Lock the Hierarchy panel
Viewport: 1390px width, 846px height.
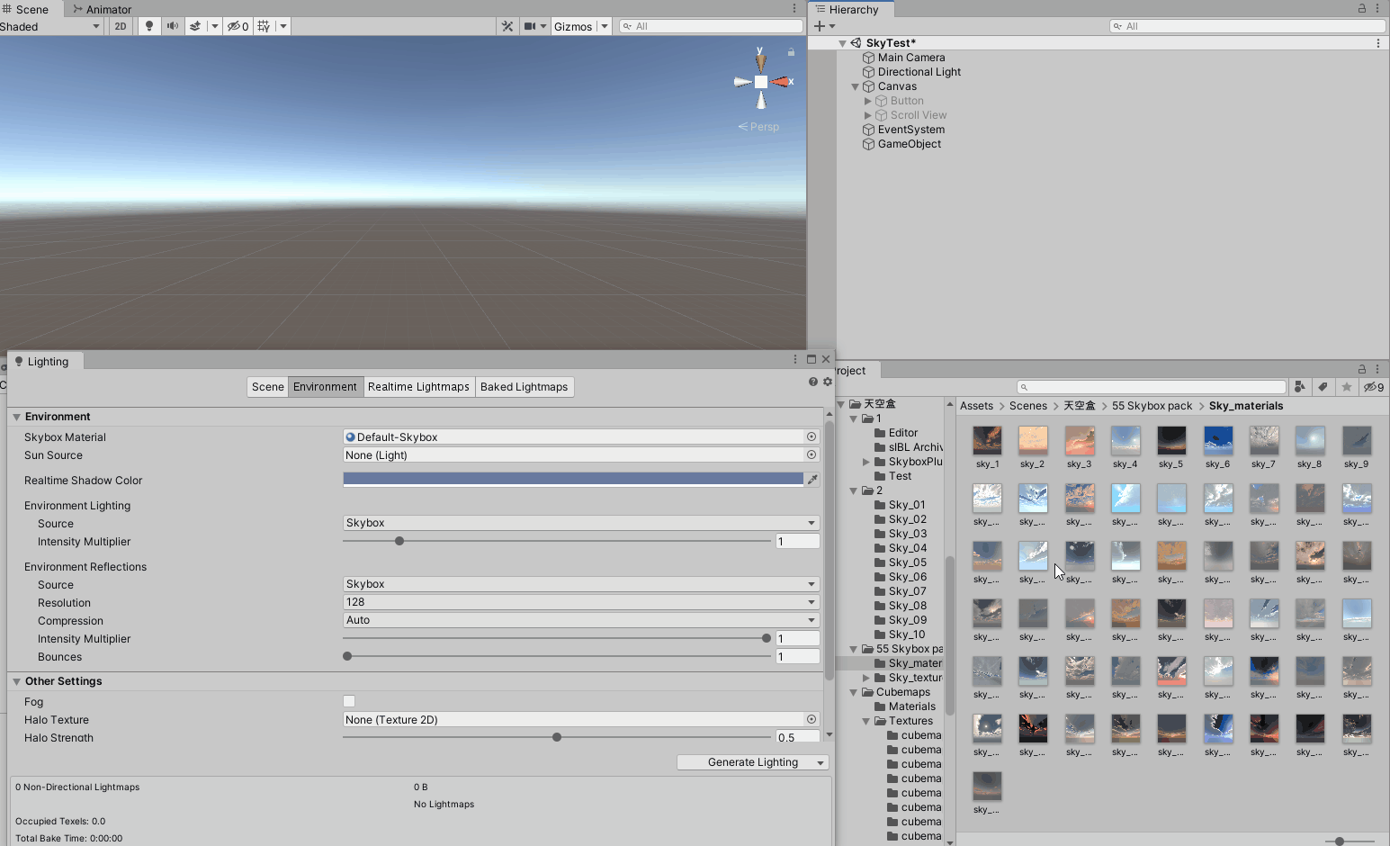[x=1362, y=8]
